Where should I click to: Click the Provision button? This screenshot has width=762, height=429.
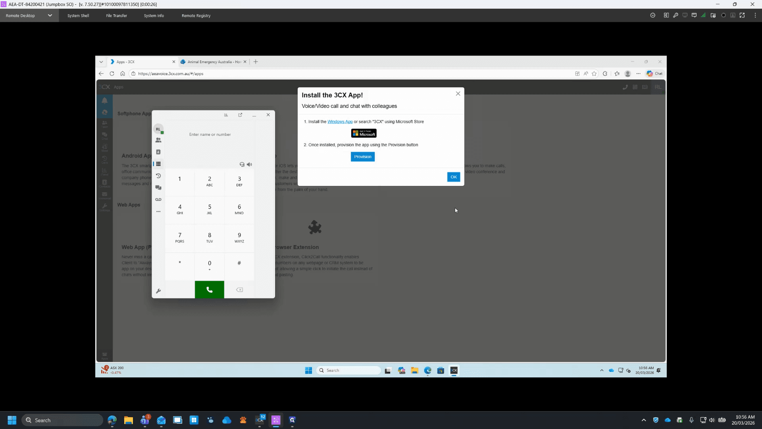(363, 157)
